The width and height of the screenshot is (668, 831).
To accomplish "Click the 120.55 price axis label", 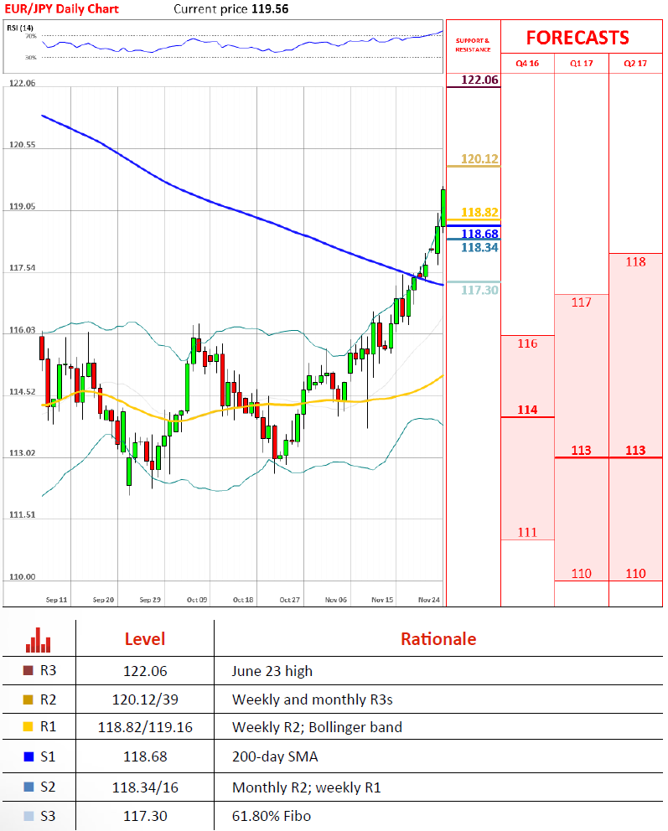I will 23,144.
